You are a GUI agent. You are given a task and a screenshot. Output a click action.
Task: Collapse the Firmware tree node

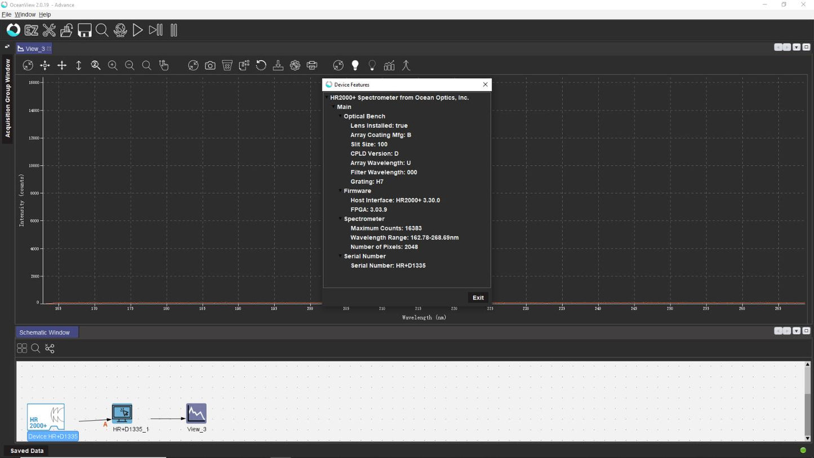[340, 191]
